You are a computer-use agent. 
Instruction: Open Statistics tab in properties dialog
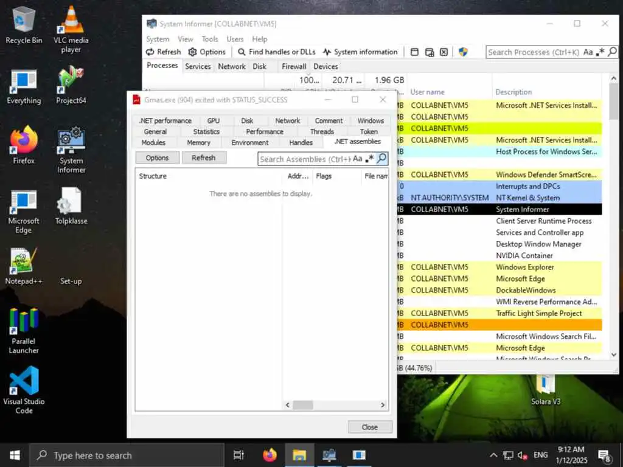pos(206,131)
